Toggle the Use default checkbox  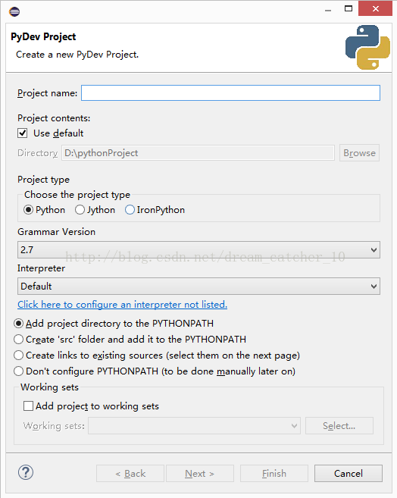click(22, 133)
